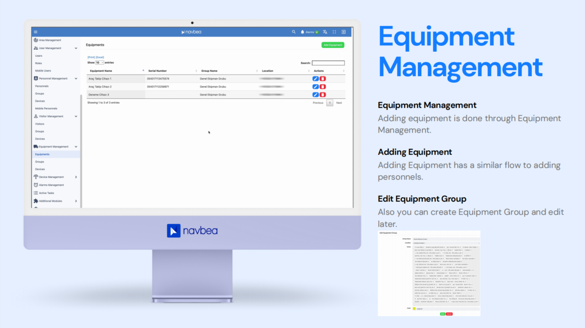This screenshot has width=585, height=328.
Task: Click the search magnifier icon in header
Action: tap(294, 32)
